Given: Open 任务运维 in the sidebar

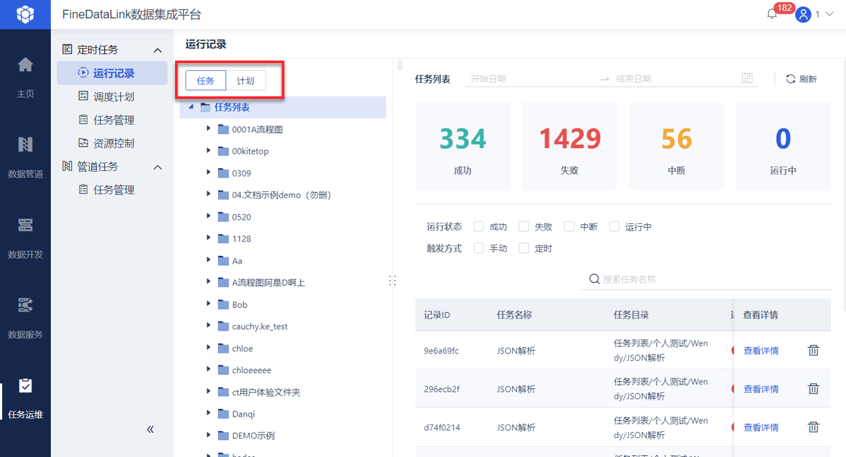Looking at the screenshot, I should pos(25,397).
